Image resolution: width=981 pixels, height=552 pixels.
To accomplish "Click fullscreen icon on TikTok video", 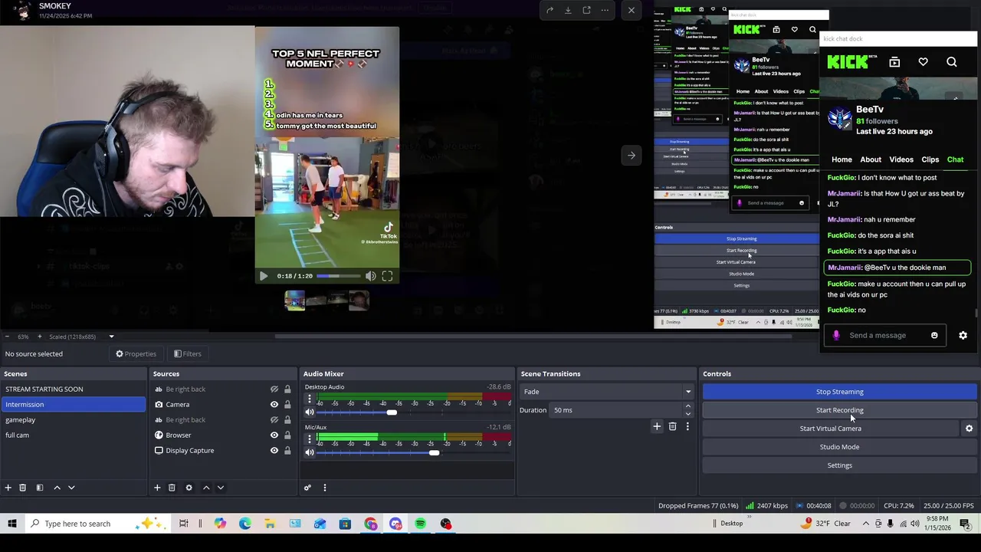I will 387,276.
